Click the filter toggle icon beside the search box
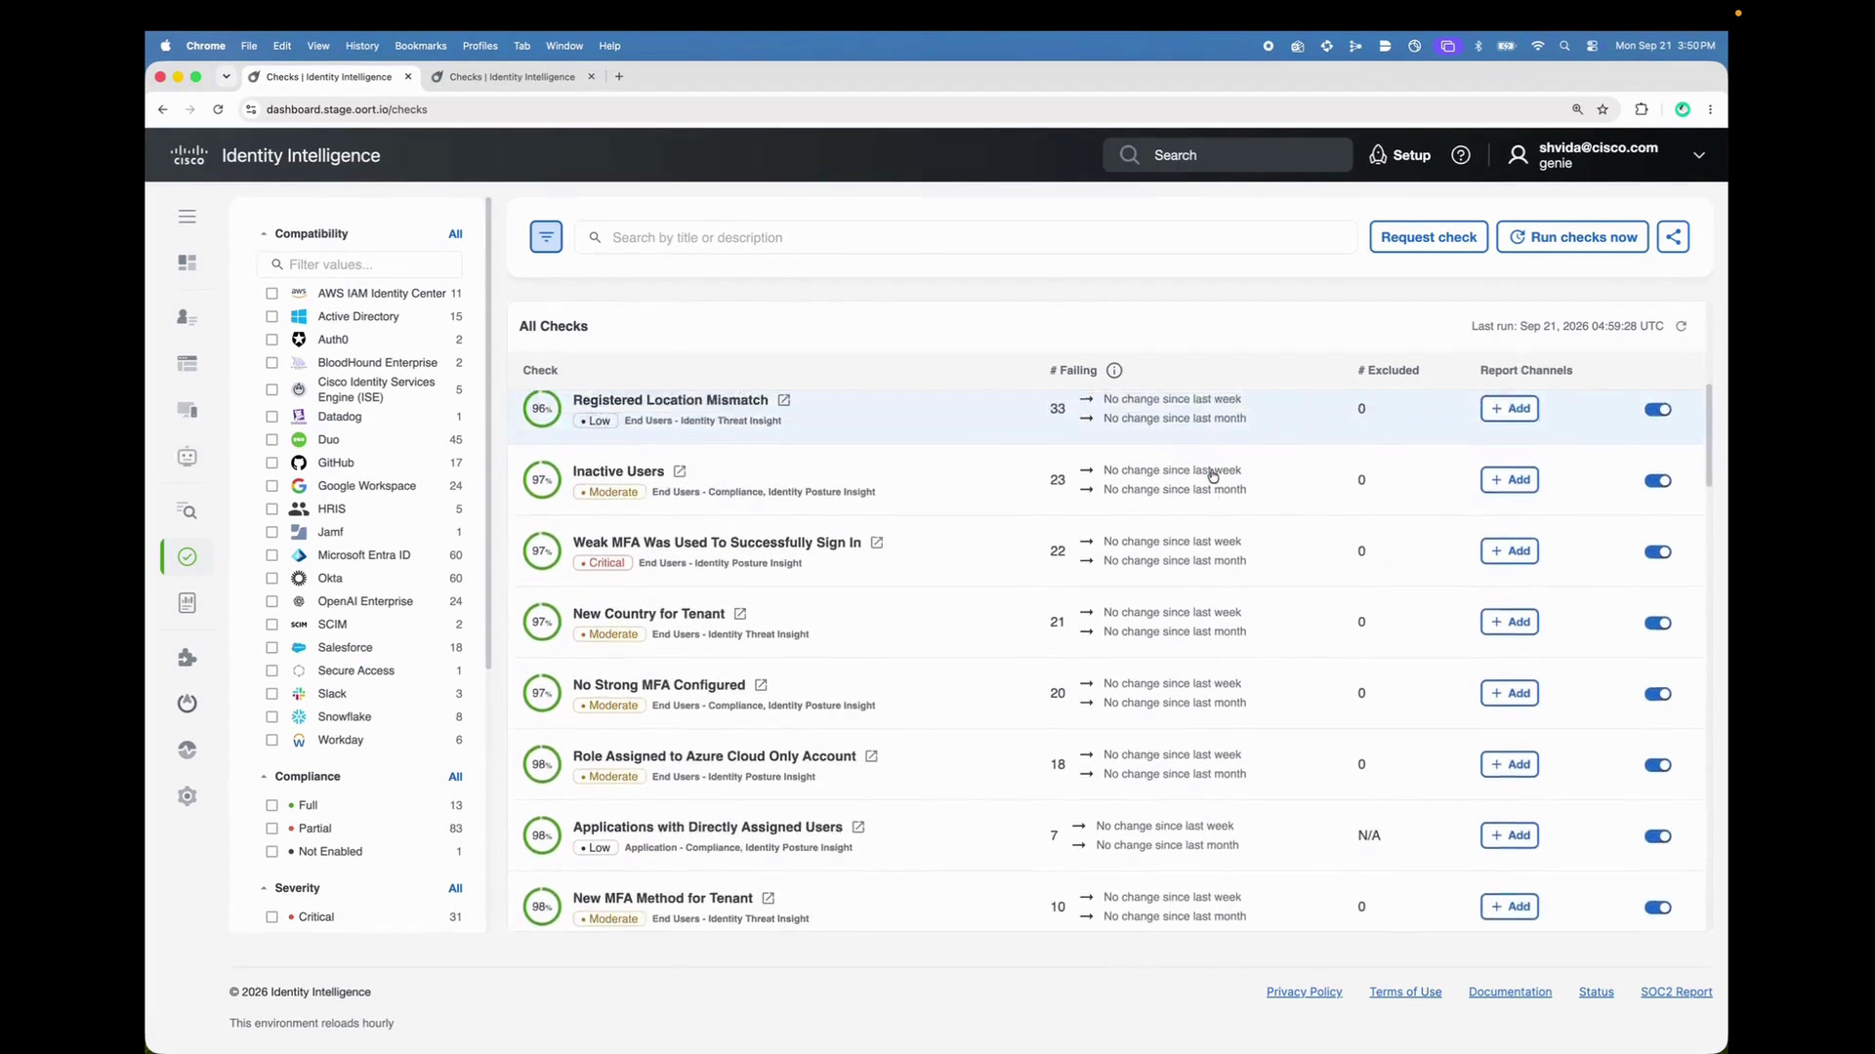Viewport: 1875px width, 1054px height. coord(546,237)
